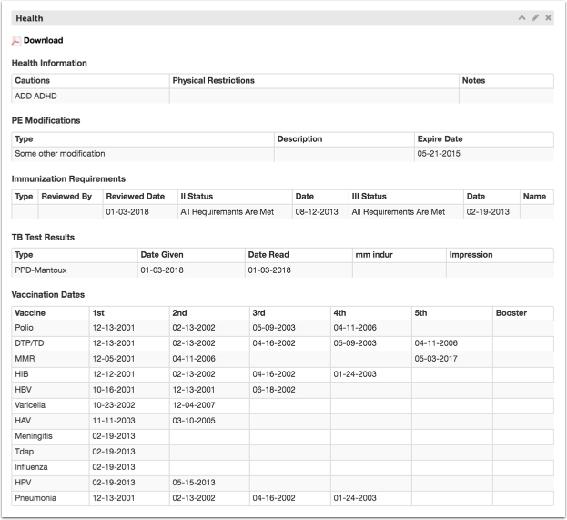The image size is (567, 520).
Task: Select the Varicella vaccine row label
Action: click(30, 405)
